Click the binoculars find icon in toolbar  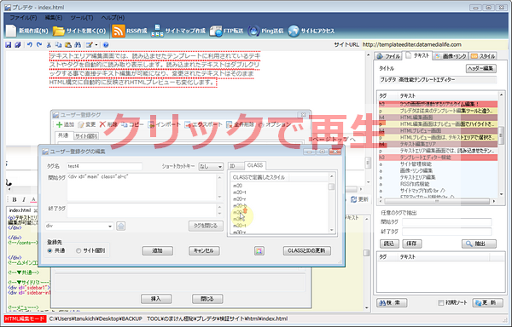[x=78, y=45]
